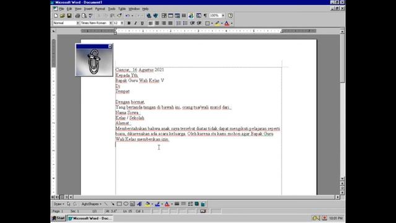Select the Rectangle drawing tool
Viewport: 396px width, 223px height.
[x=119, y=204]
